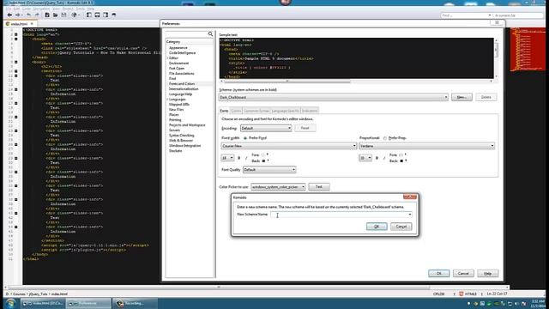Click the Save file toolbar icon
The width and height of the screenshot is (549, 309).
click(63, 15)
